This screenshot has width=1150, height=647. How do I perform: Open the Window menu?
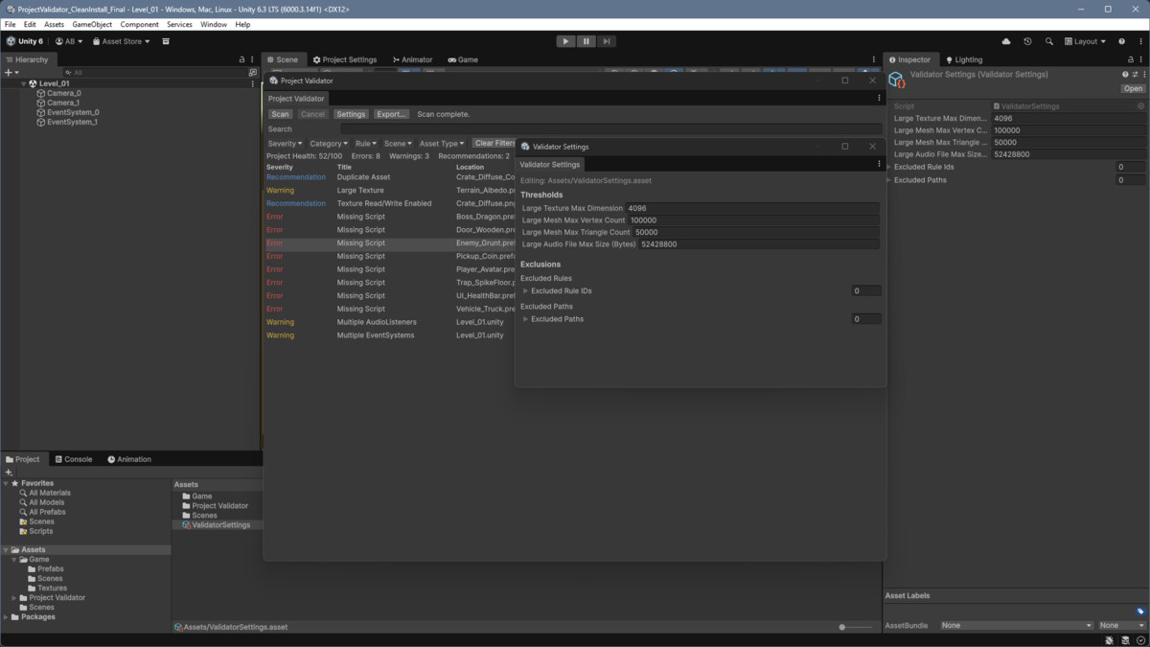tap(214, 24)
